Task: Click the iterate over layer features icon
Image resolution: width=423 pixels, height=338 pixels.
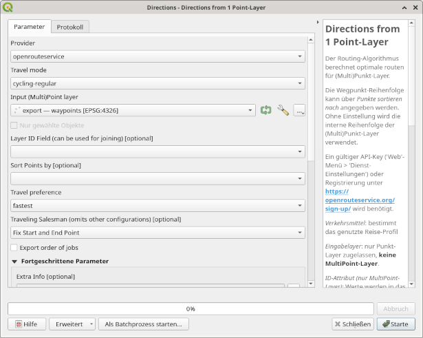Action: (x=266, y=110)
